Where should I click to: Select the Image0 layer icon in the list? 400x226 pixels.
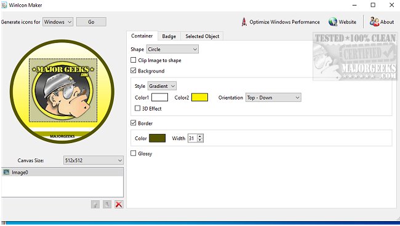click(6, 173)
